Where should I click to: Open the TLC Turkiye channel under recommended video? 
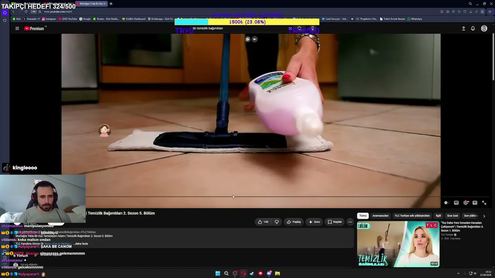click(447, 235)
